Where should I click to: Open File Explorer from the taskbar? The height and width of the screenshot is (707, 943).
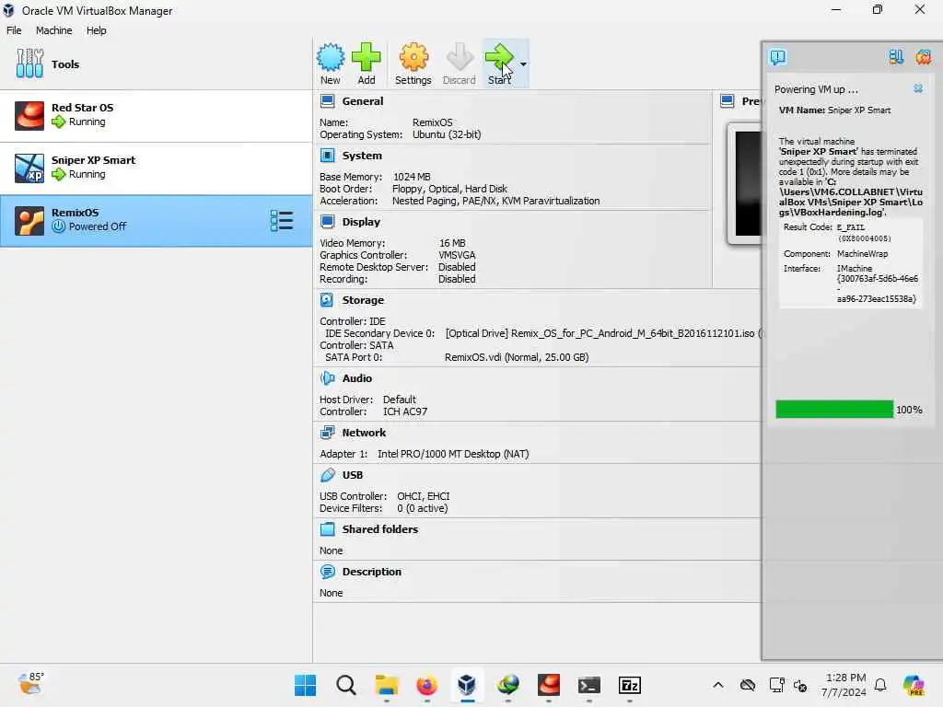click(387, 685)
